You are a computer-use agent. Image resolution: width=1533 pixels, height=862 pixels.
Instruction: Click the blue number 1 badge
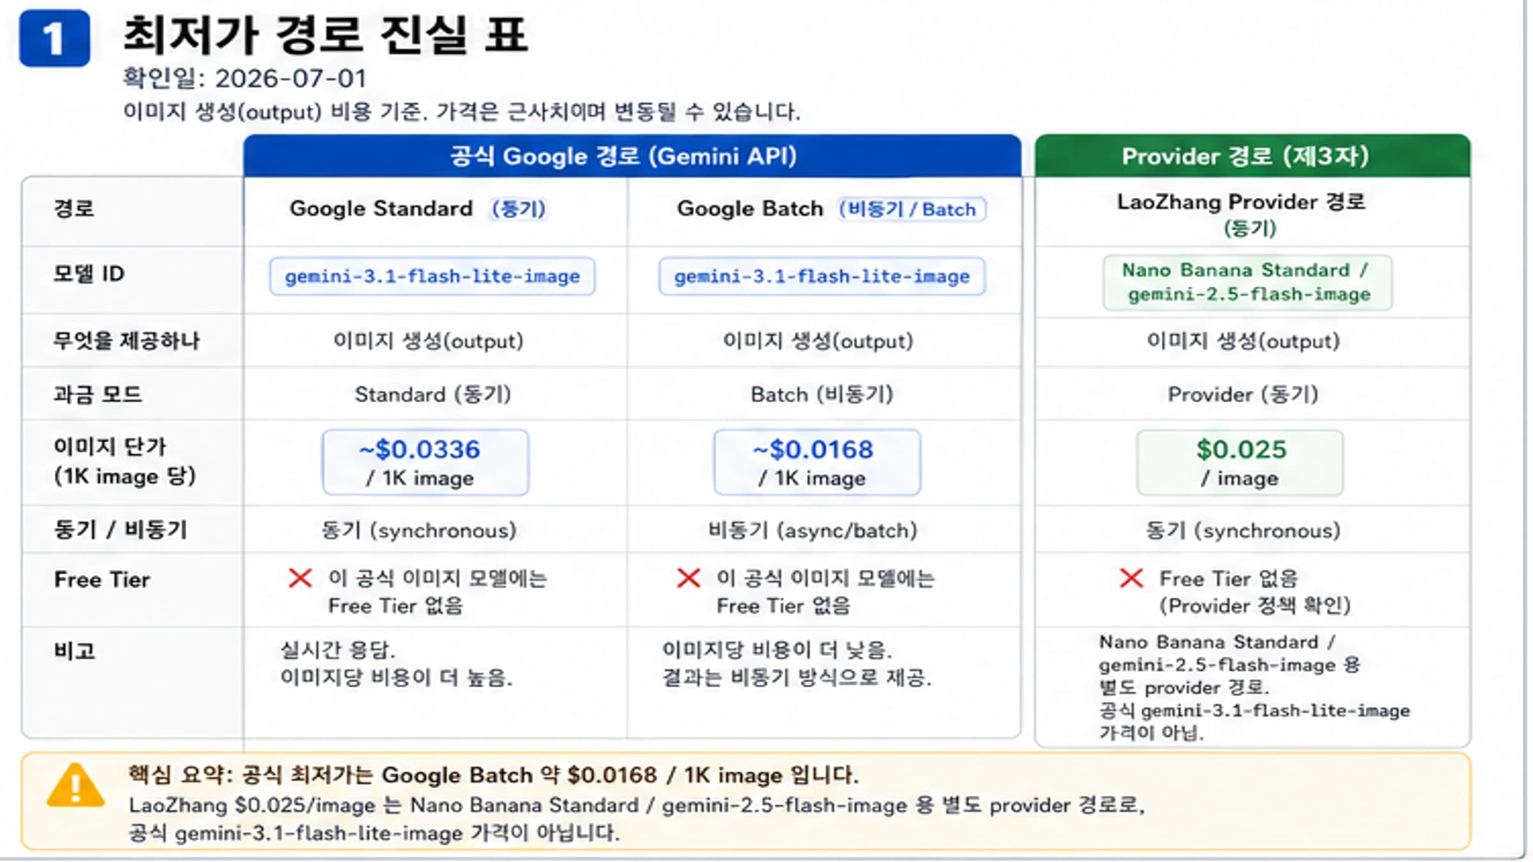click(55, 38)
